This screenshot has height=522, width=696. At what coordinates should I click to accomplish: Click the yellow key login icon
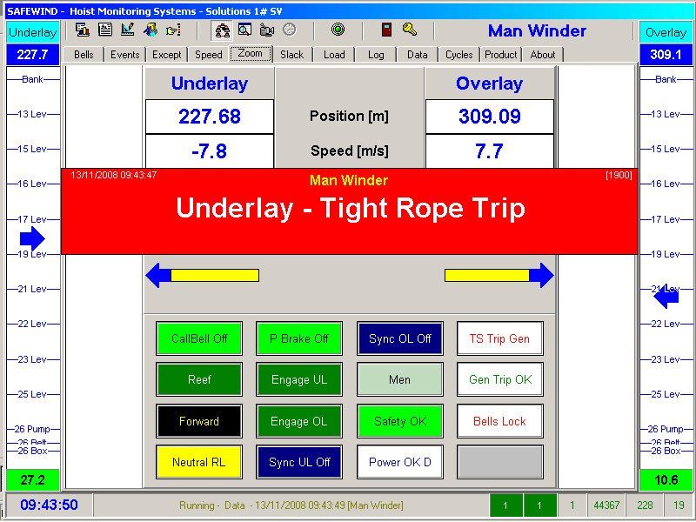click(x=410, y=30)
